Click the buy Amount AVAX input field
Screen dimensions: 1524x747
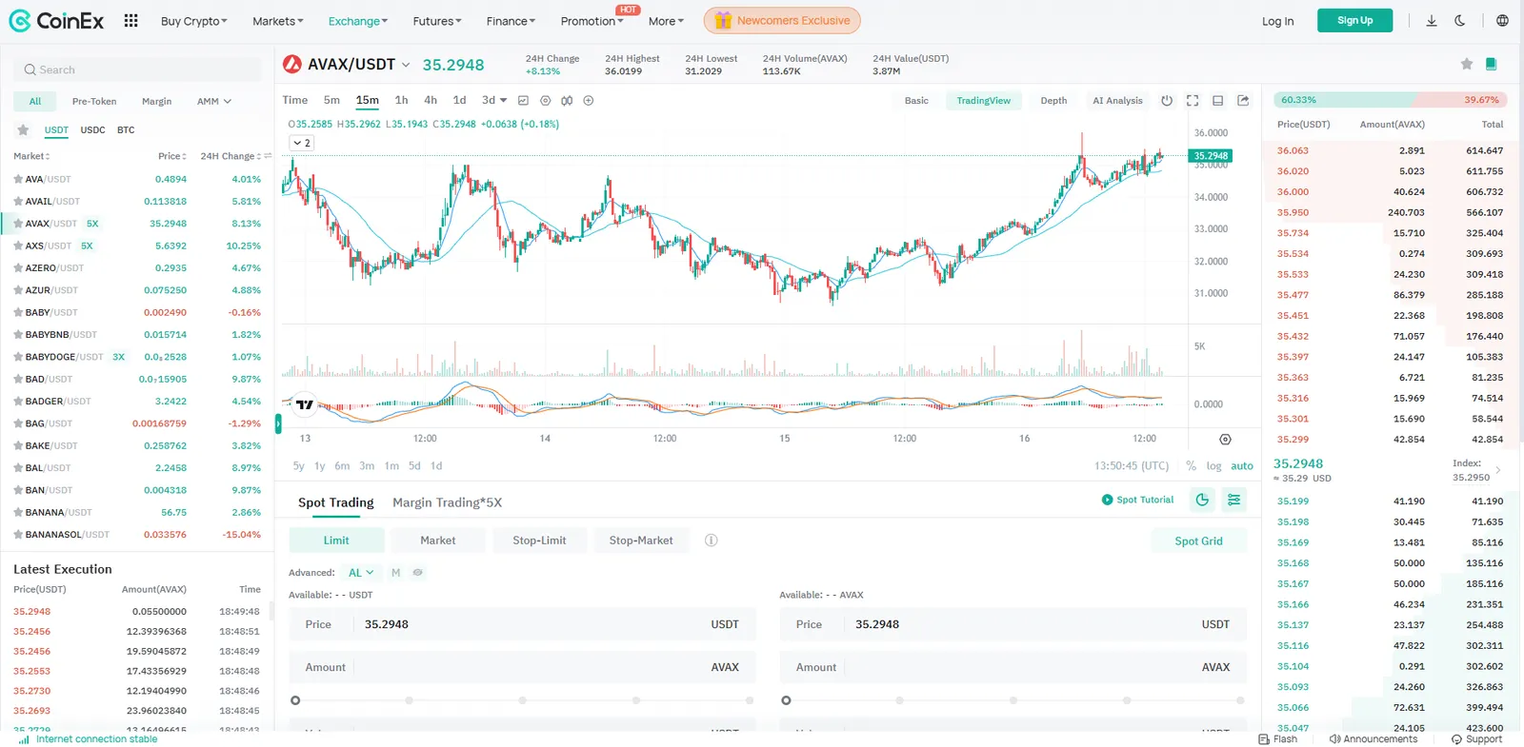(x=522, y=667)
